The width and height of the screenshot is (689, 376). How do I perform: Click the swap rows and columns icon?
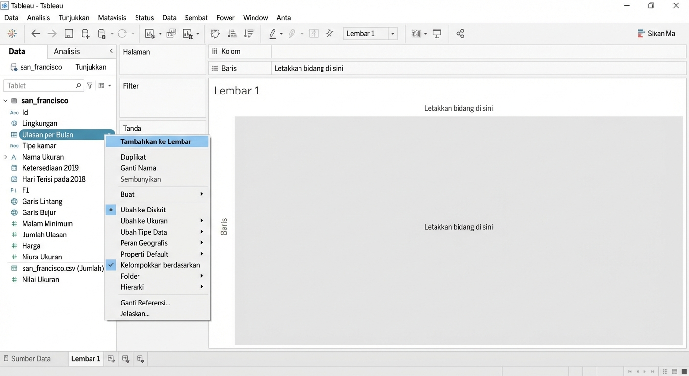(x=215, y=34)
